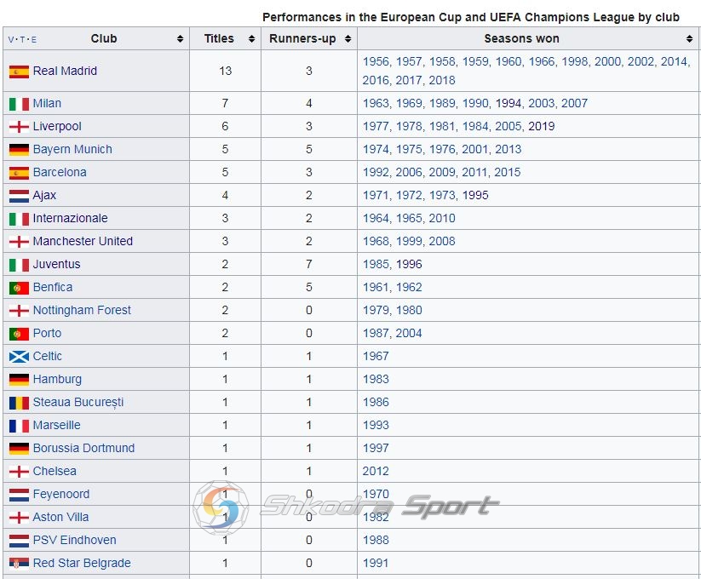This screenshot has width=701, height=579.
Task: Click the Romania flag beside Steaua București
Action: click(20, 403)
